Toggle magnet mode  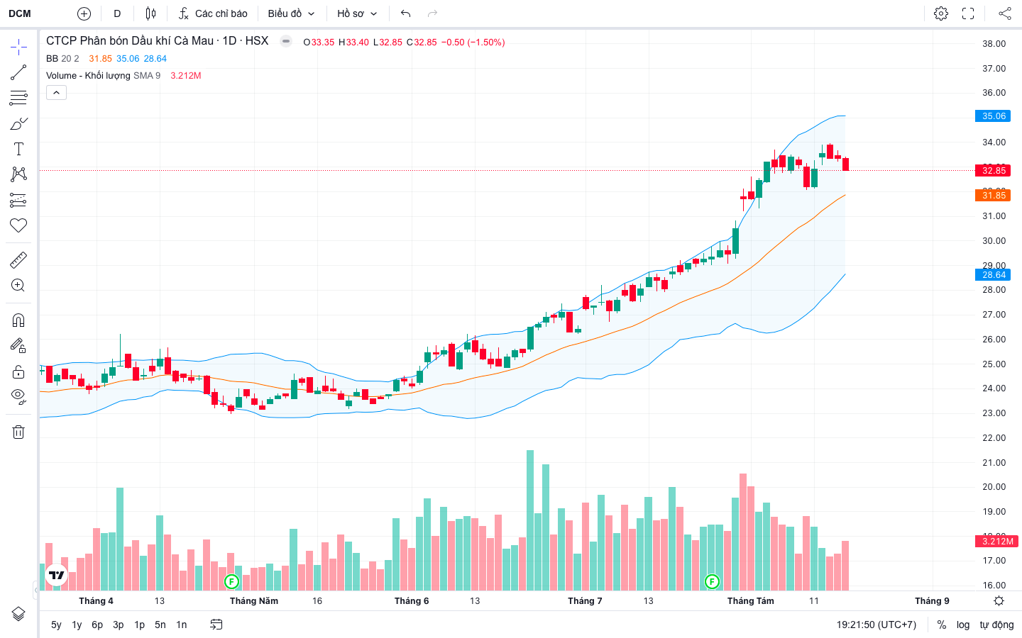(x=18, y=320)
